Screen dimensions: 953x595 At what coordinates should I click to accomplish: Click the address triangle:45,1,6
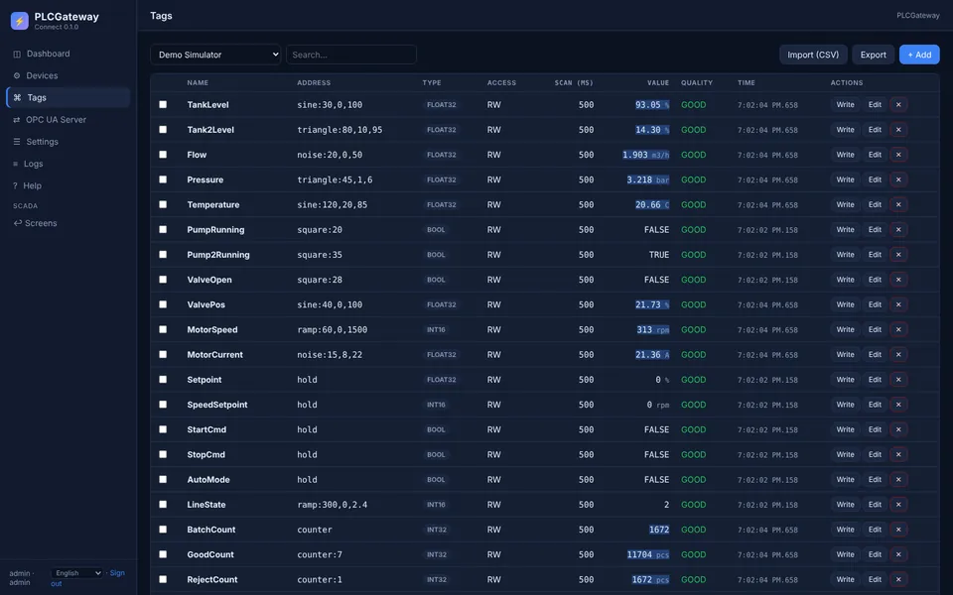pyautogui.click(x=335, y=179)
